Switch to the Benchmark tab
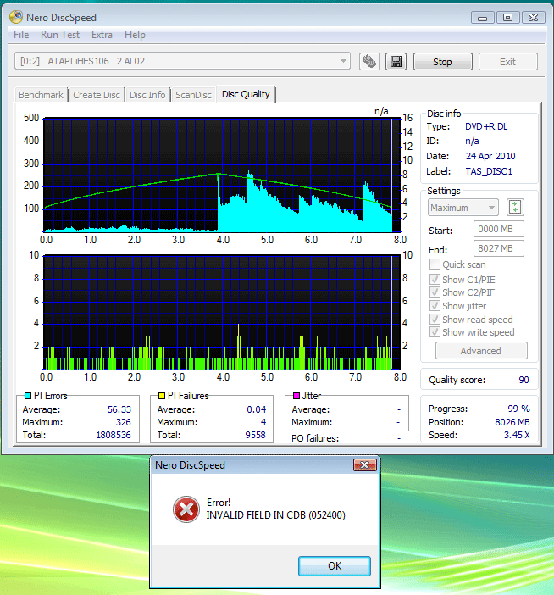 tap(41, 95)
